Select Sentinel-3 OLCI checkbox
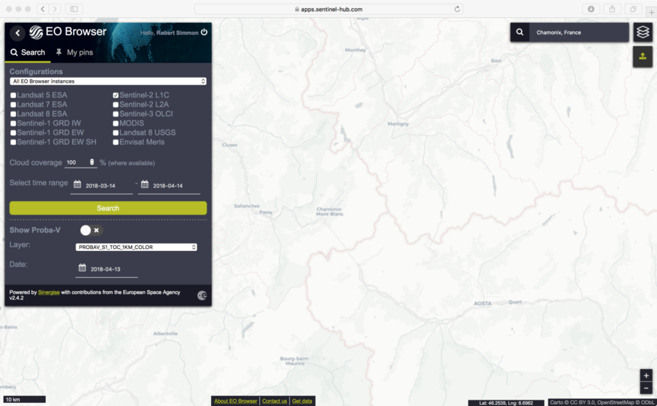The image size is (657, 406). pos(115,114)
